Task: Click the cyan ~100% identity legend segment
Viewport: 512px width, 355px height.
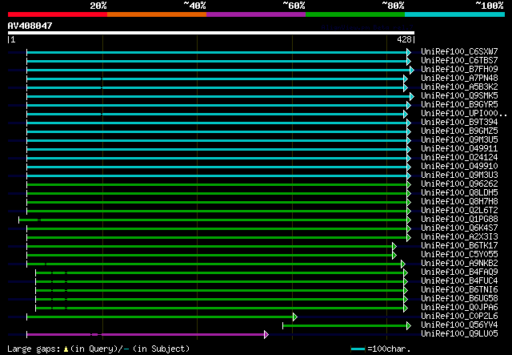Action: [x=454, y=14]
